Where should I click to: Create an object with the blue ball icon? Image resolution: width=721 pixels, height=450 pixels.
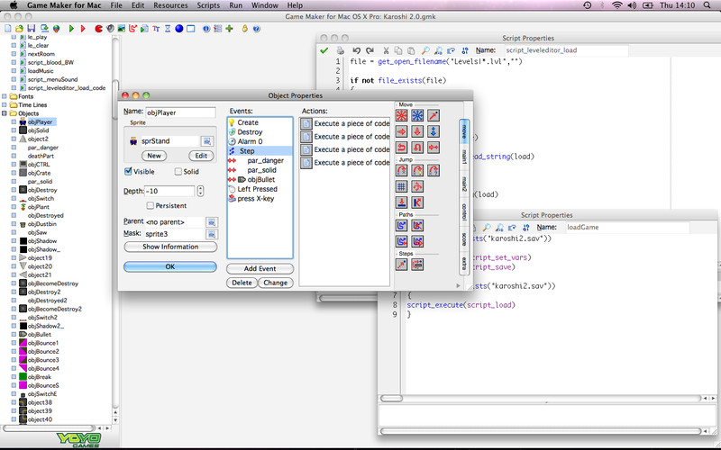(x=178, y=29)
